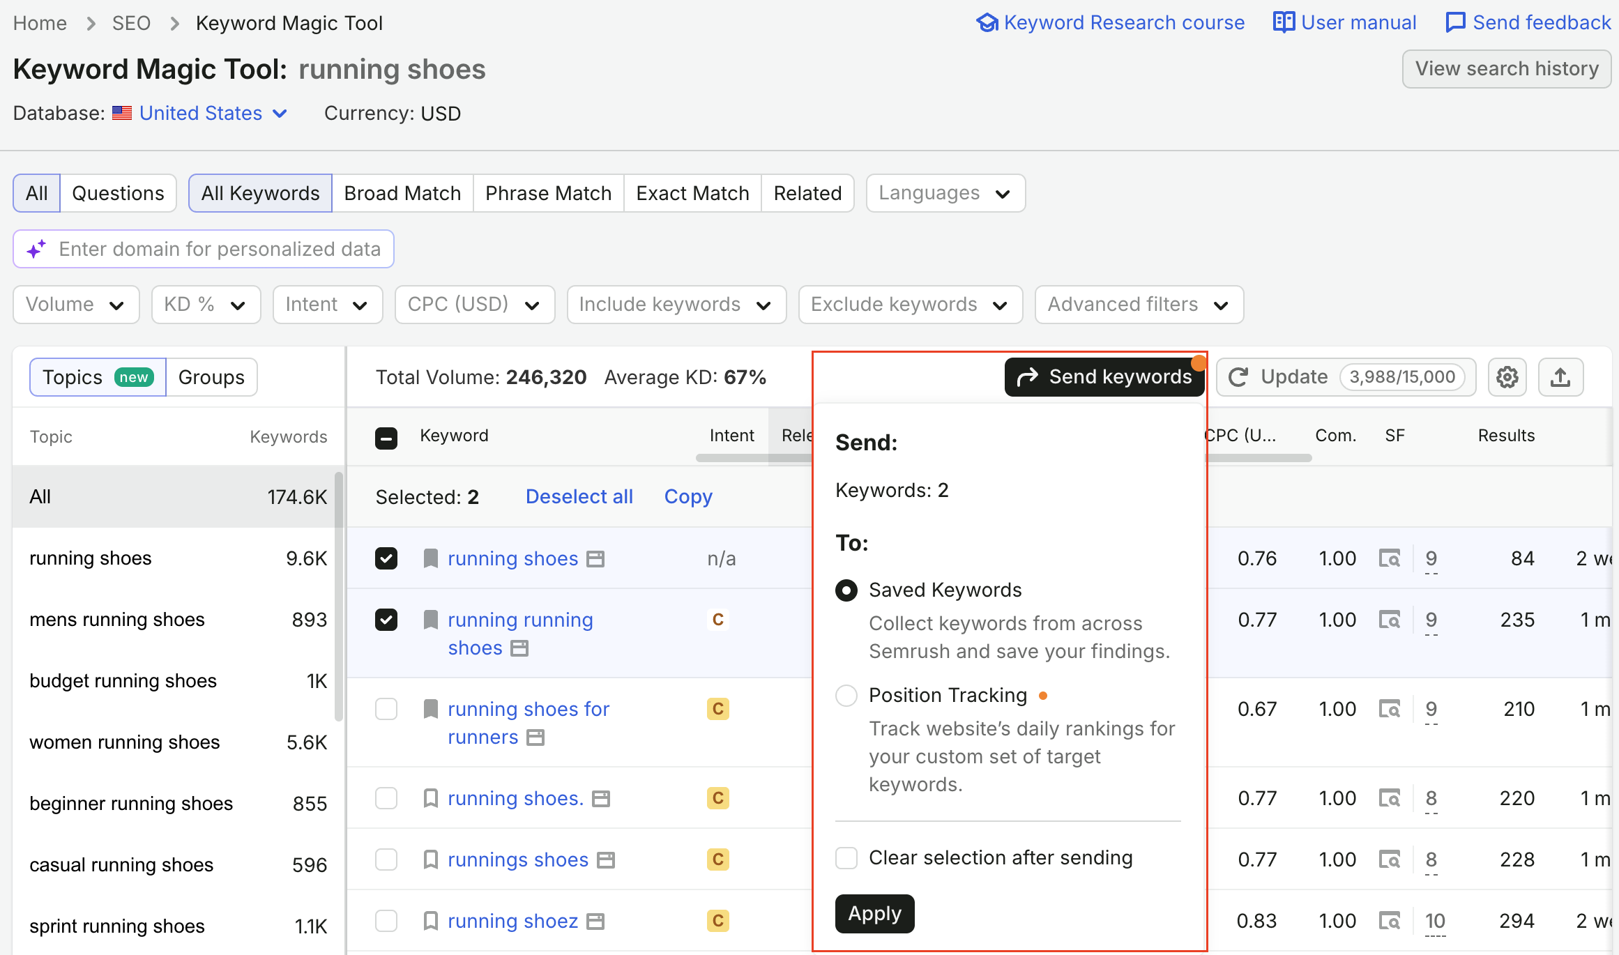Open the KD % filter dropdown
1619x955 pixels.
pos(206,305)
